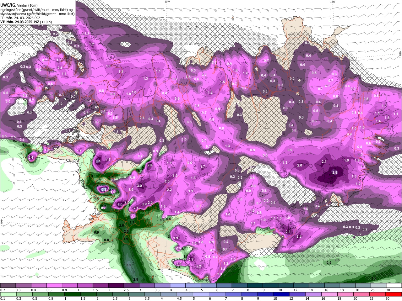The image size is (402, 301).
Task: Click the white swatch labeled 30 in upper legend
Action: coord(394,286)
